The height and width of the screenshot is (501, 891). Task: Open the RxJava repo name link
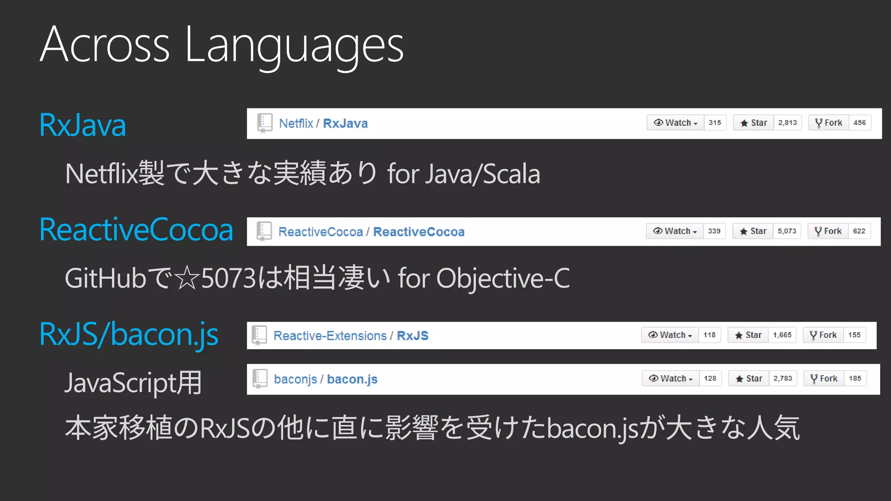(x=345, y=124)
